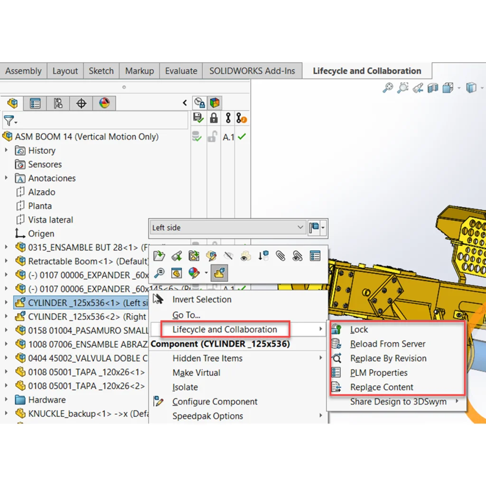This screenshot has height=486, width=486.
Task: Click the Zoom to Selection magnifier icon
Action: coord(159,273)
